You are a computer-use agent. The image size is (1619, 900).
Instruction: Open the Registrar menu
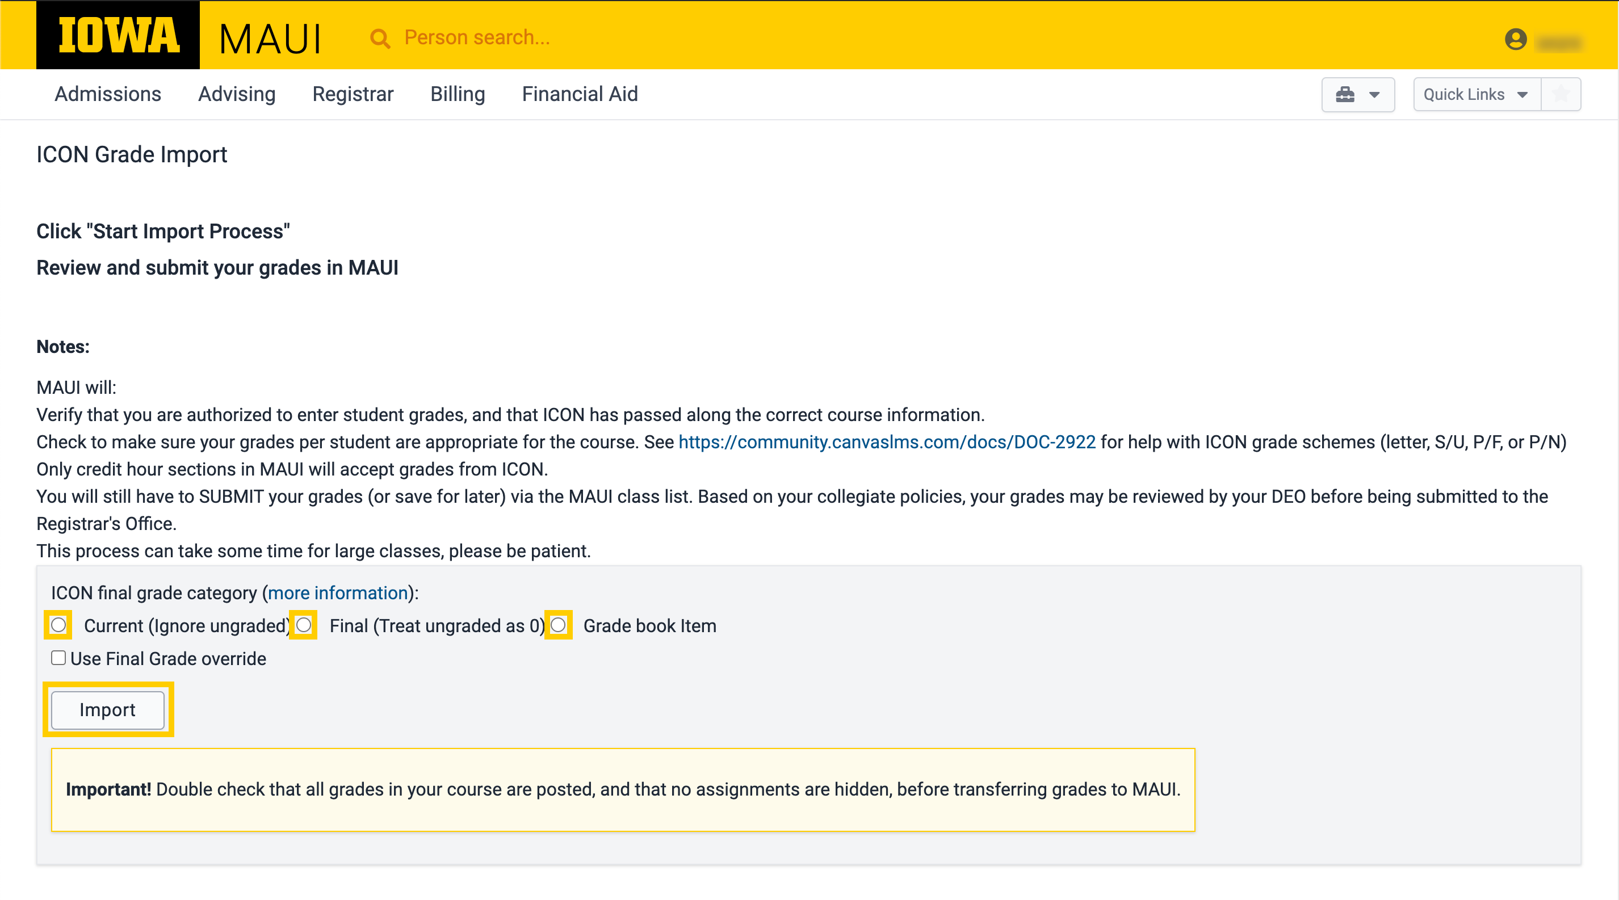coord(353,94)
